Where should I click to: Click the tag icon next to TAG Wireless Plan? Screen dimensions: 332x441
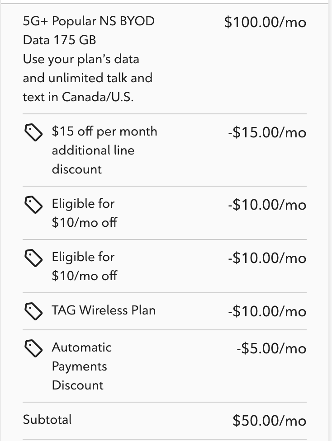tap(33, 311)
